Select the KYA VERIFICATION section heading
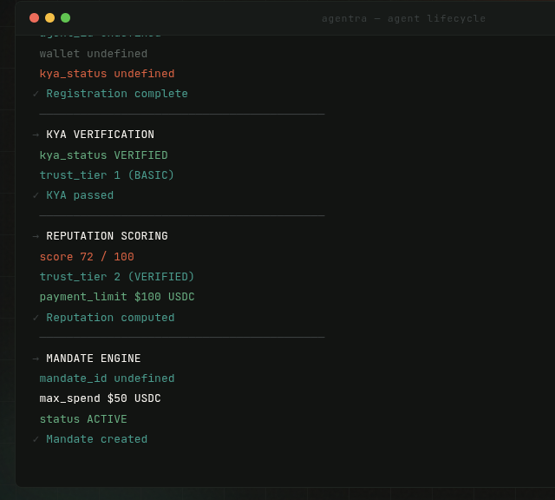 100,135
